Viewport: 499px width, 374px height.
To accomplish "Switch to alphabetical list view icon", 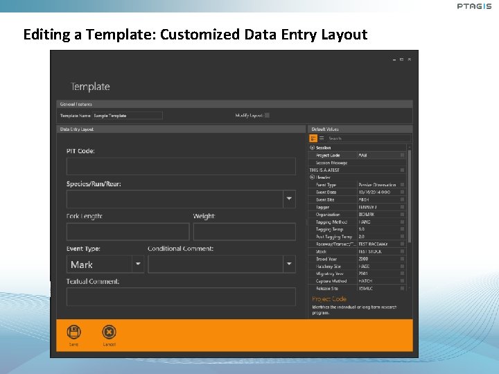I will [322, 139].
